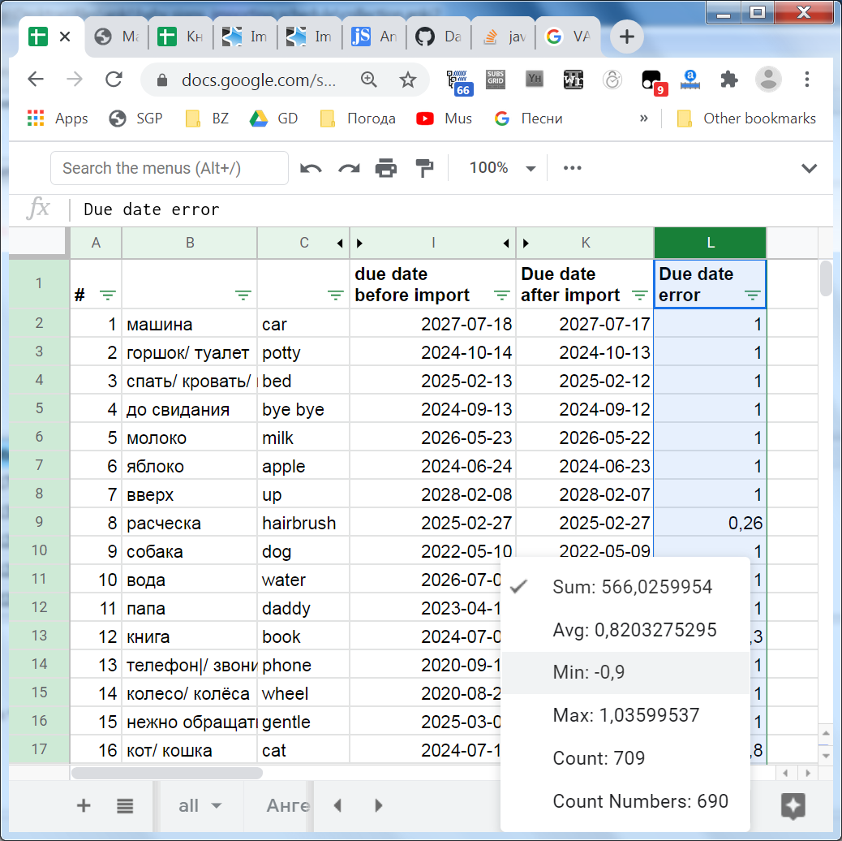The width and height of the screenshot is (842, 841).
Task: Toggle filter on due date before import
Action: (502, 295)
